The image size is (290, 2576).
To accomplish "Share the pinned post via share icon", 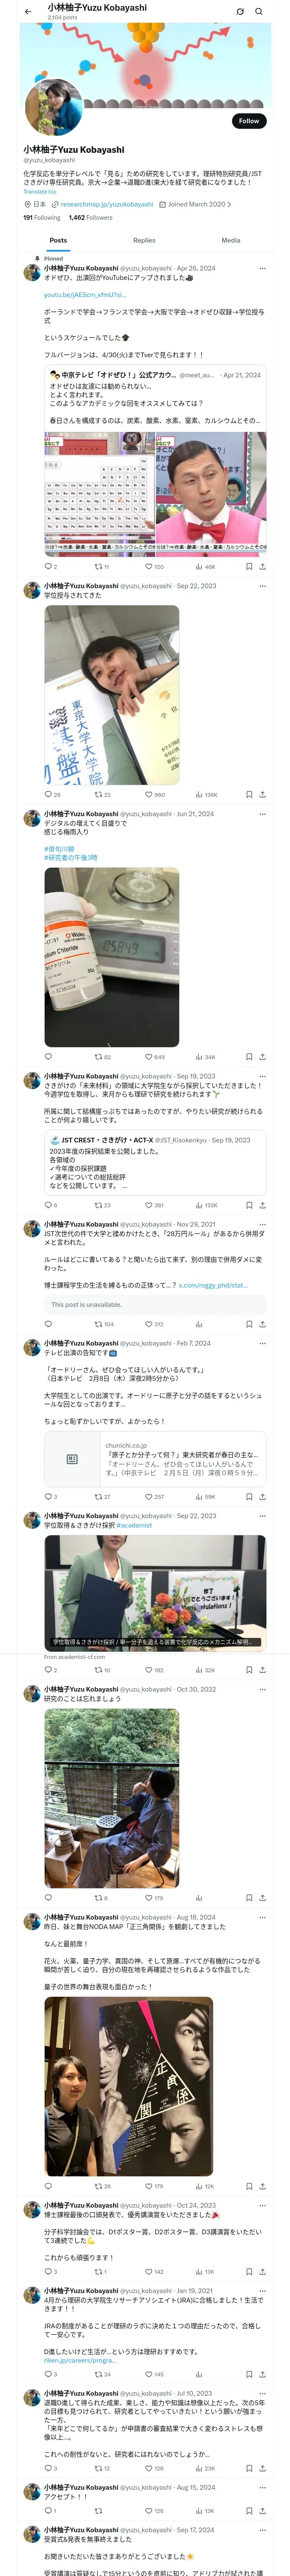I will [262, 566].
